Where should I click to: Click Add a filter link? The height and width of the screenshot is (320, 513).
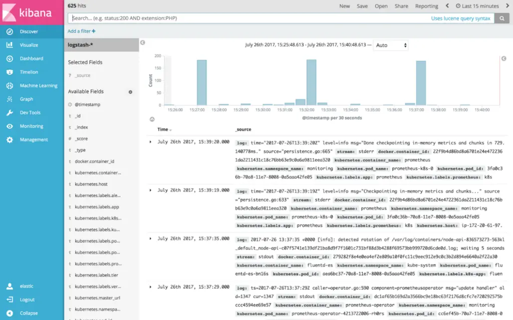click(x=82, y=31)
